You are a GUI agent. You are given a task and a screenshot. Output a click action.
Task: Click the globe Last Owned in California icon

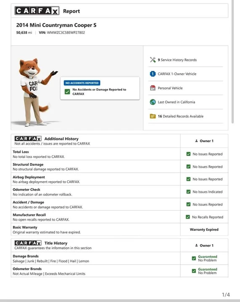tap(153, 102)
